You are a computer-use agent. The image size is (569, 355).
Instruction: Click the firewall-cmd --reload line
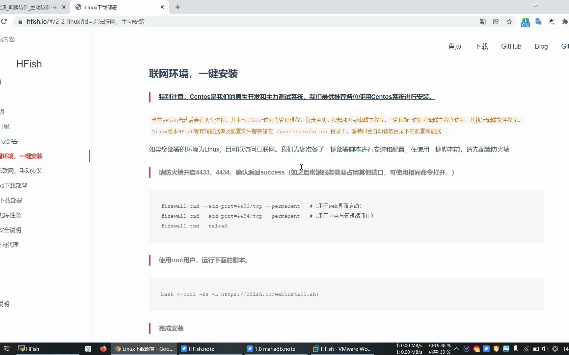click(x=194, y=226)
